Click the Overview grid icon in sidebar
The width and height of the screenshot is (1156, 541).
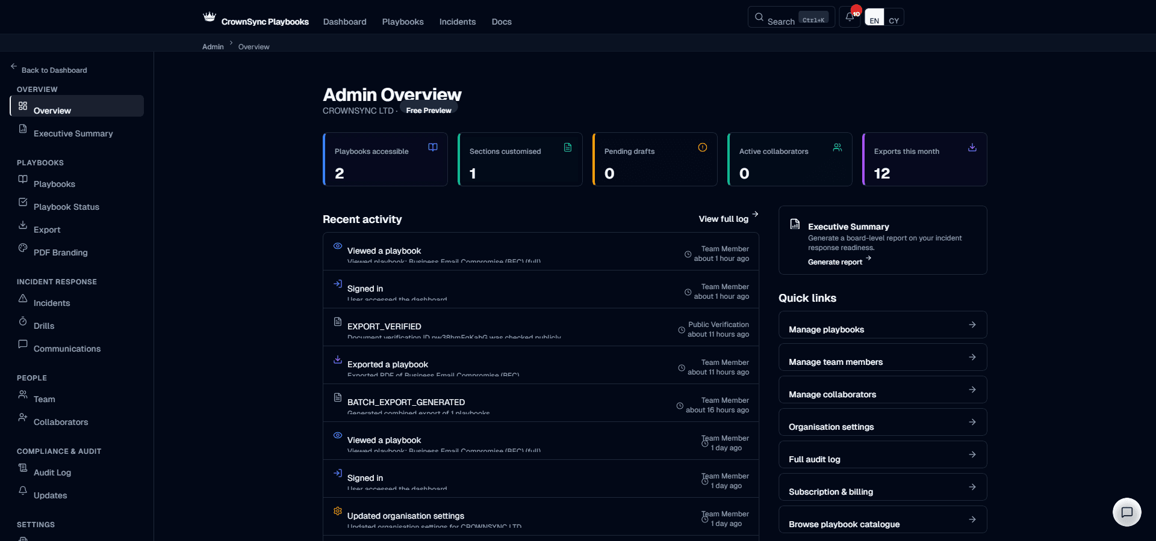coord(23,106)
